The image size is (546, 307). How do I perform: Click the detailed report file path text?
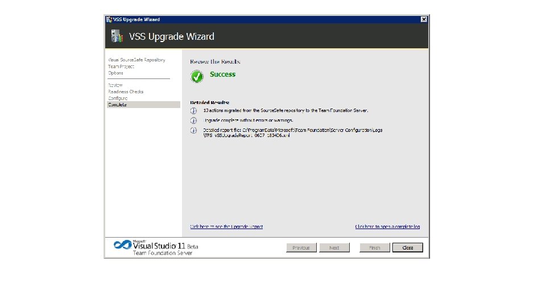point(293,132)
